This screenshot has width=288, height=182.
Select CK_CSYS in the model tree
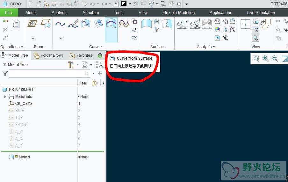[24, 104]
